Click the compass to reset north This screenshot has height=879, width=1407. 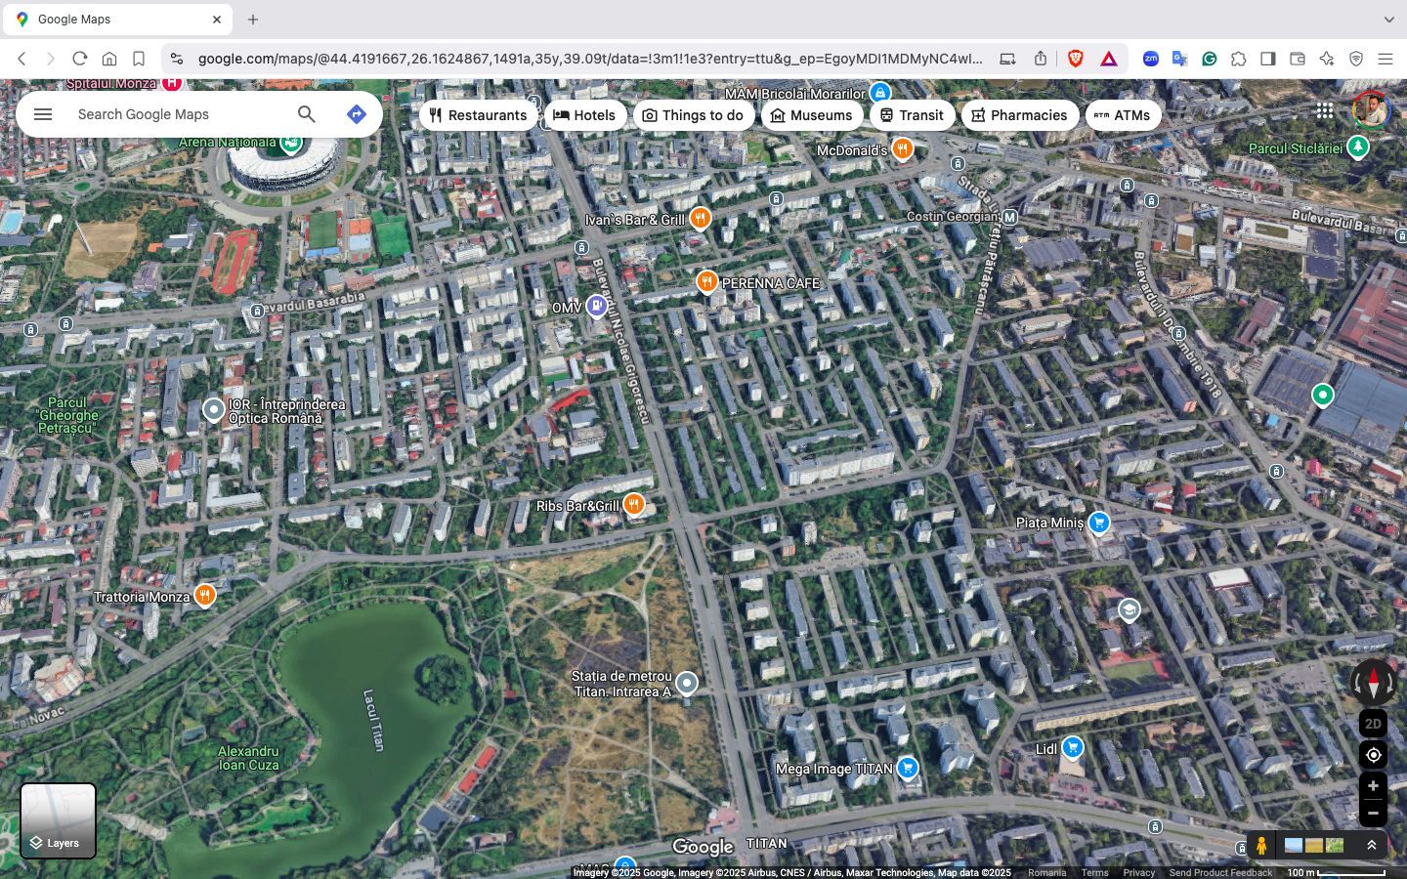(1373, 682)
